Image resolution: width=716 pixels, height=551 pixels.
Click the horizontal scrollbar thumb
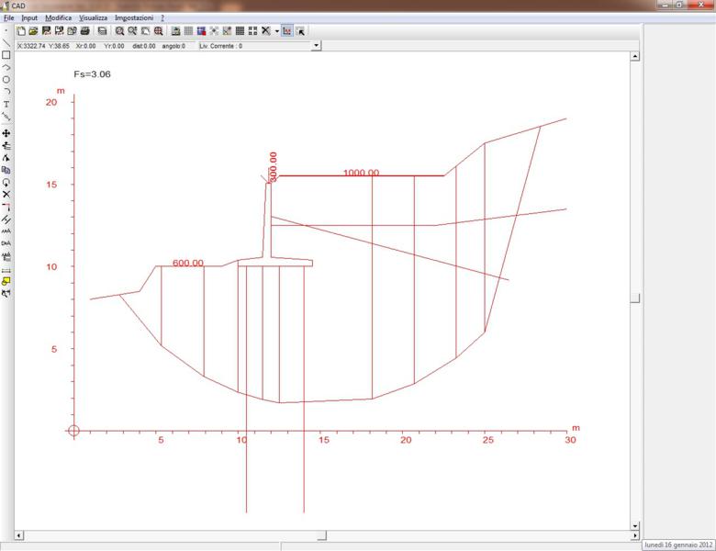[x=322, y=535]
